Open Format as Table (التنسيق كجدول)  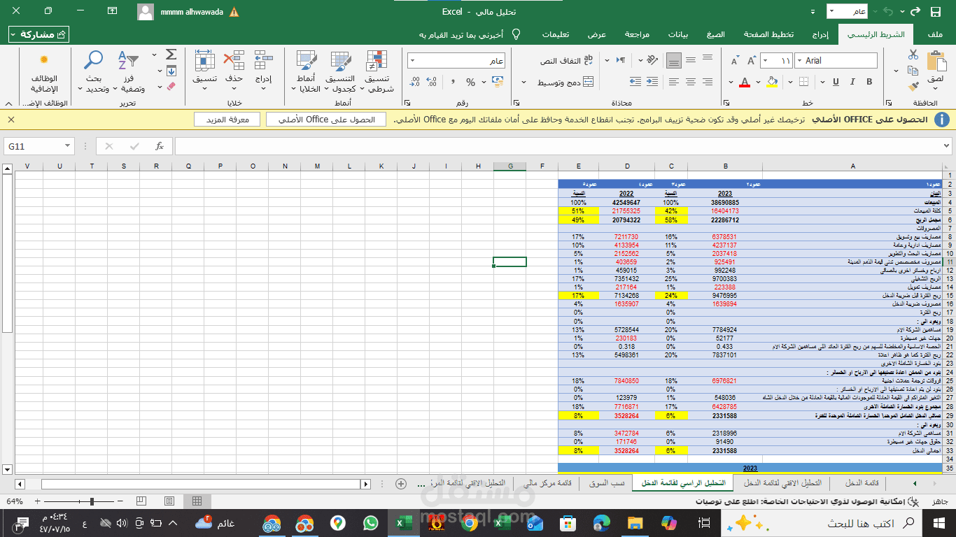click(341, 71)
